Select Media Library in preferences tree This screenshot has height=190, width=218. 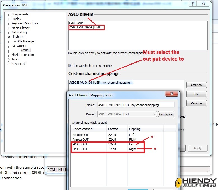pos(20,28)
